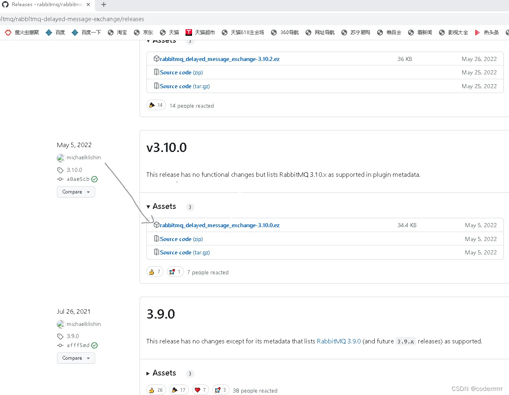Open commit afff5ed
509x395 pixels.
coord(78,345)
